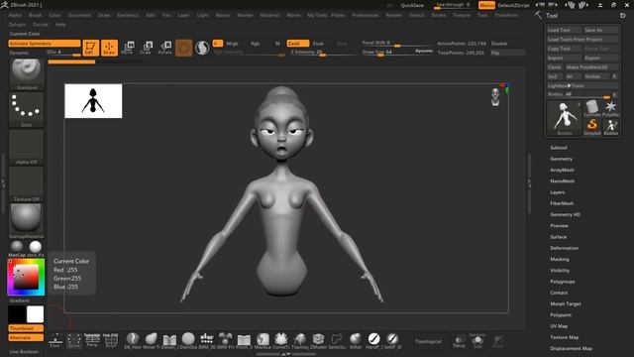Image resolution: width=634 pixels, height=357 pixels.
Task: Select the Rotate transform tool icon
Action: pos(165,48)
